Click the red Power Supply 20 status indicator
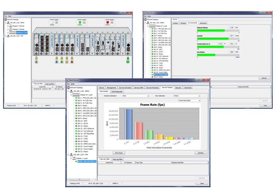 [x=107, y=22]
